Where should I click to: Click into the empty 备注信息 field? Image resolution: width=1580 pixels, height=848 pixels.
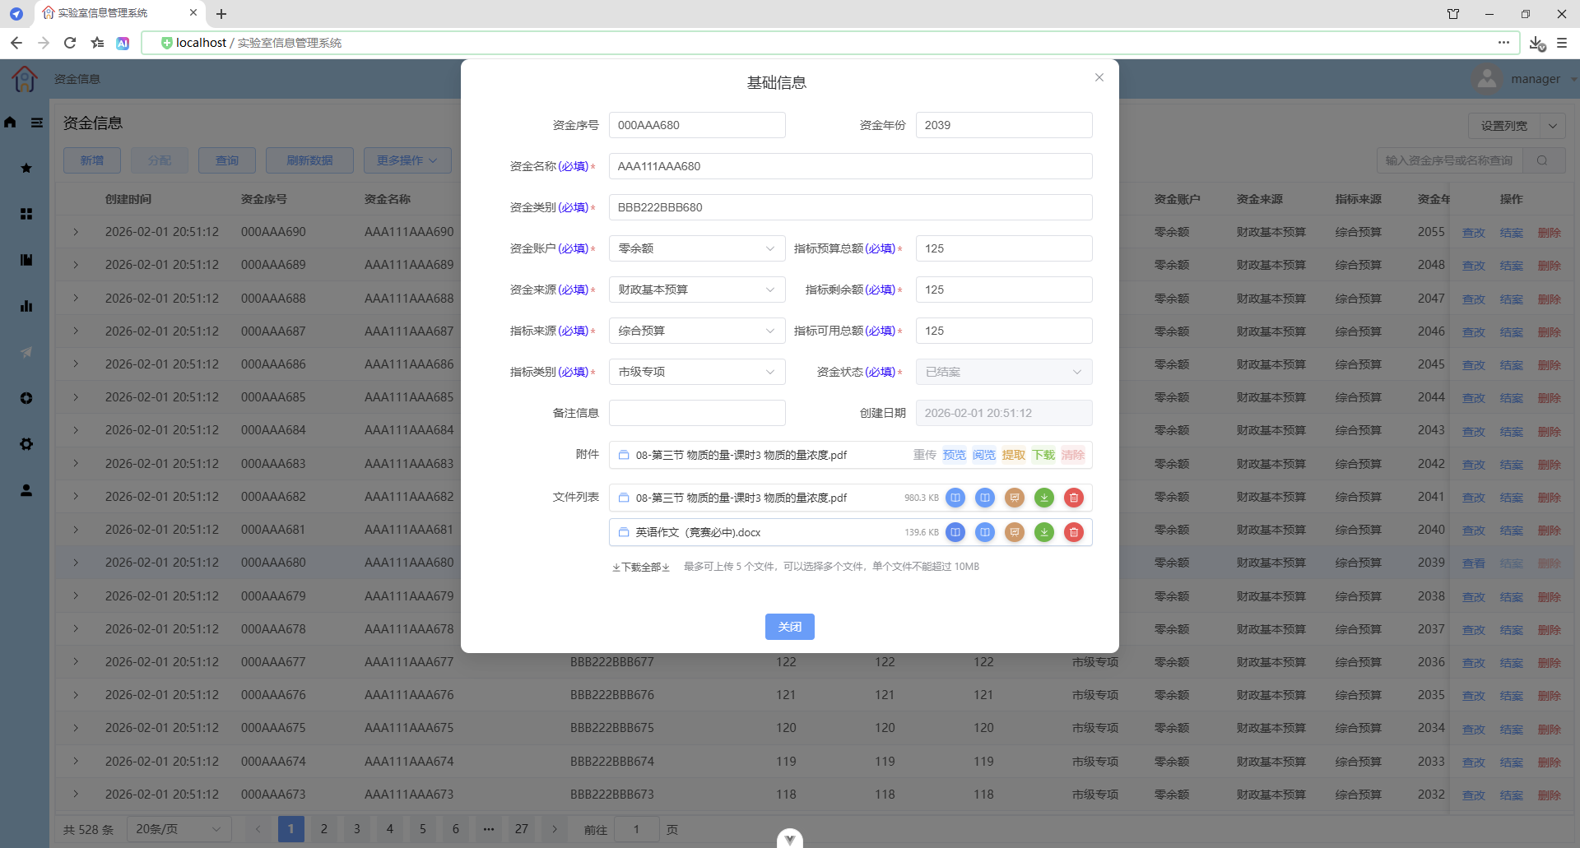pos(697,413)
